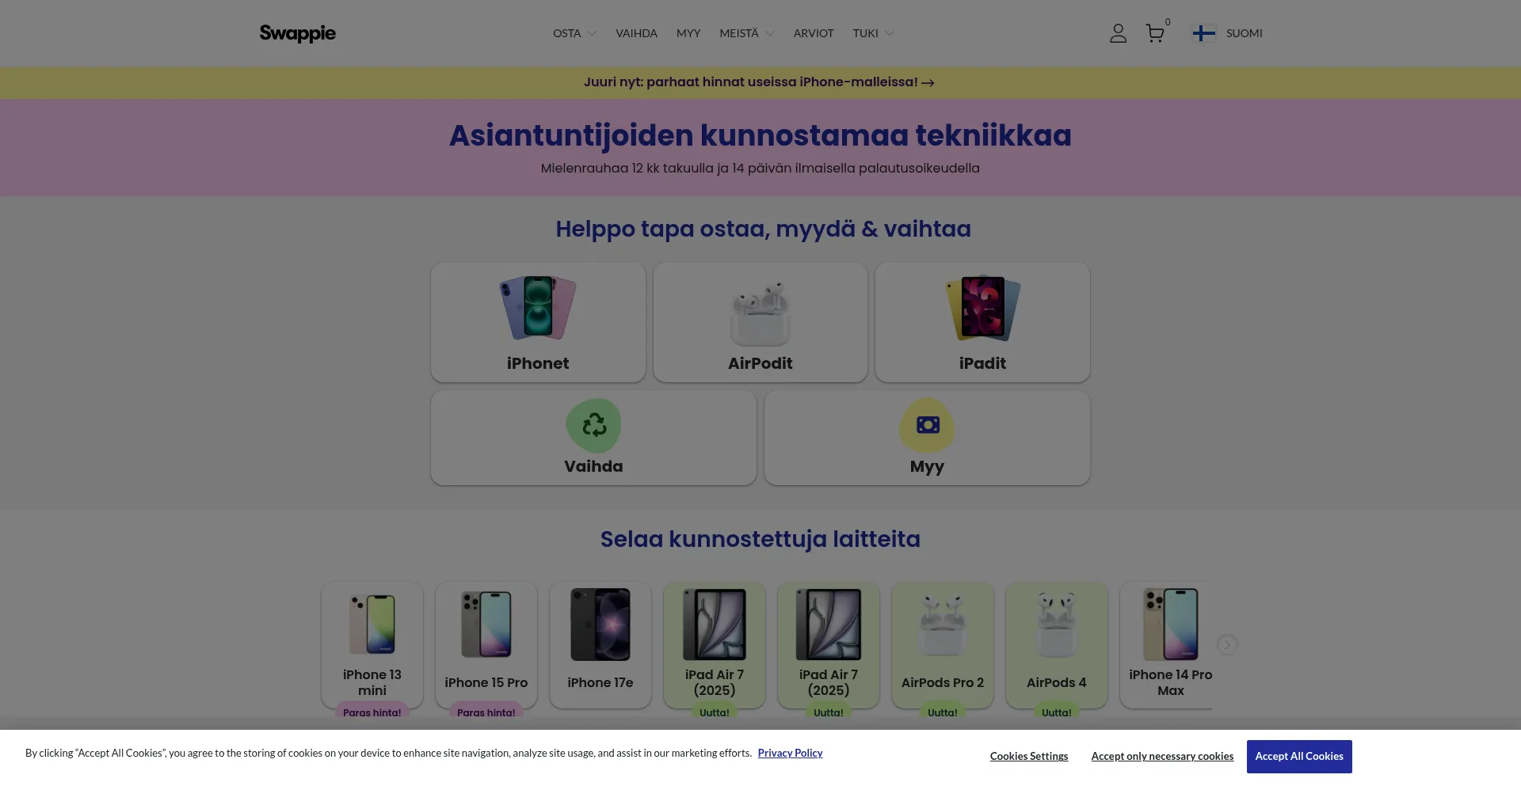Expand the OSTA menu
This screenshot has width=1521, height=786.
[574, 33]
